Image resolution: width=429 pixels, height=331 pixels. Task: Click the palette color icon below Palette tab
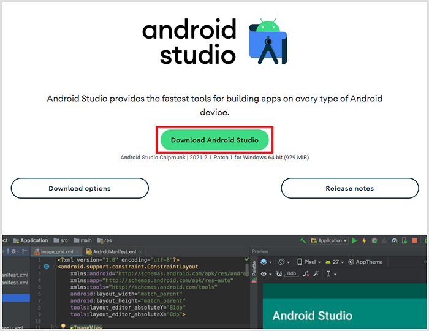[254, 280]
